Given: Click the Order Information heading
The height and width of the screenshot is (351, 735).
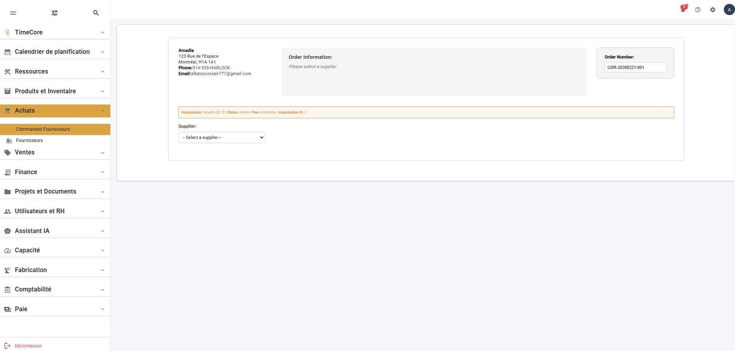Looking at the screenshot, I should click(310, 57).
